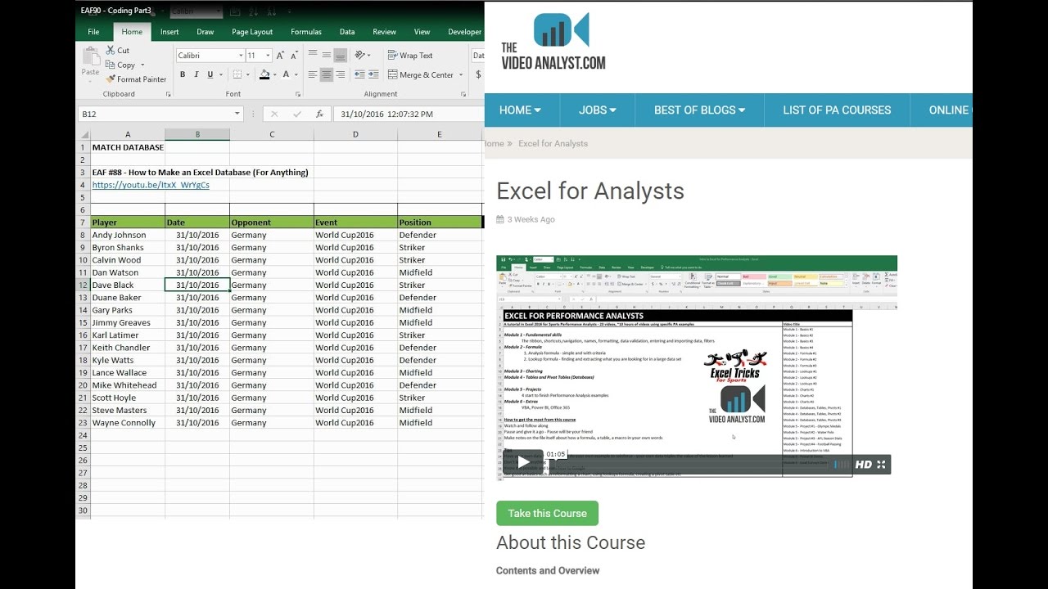
Task: Apply the Font Color A button
Action: pos(286,74)
